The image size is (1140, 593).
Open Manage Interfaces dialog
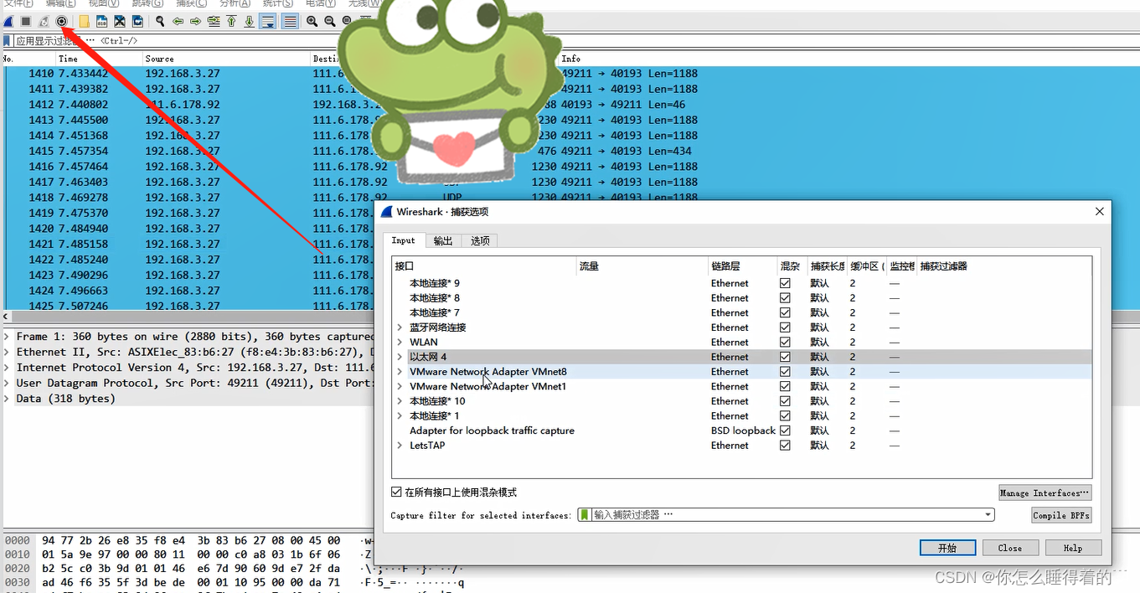[1045, 493]
